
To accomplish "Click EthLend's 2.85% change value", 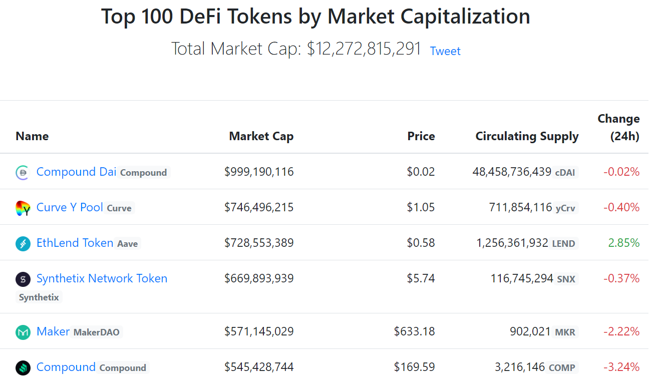I will tap(623, 243).
